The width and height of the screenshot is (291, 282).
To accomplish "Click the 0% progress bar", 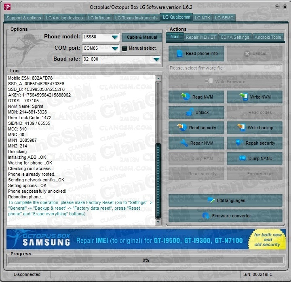I will pyautogui.click(x=145, y=260).
